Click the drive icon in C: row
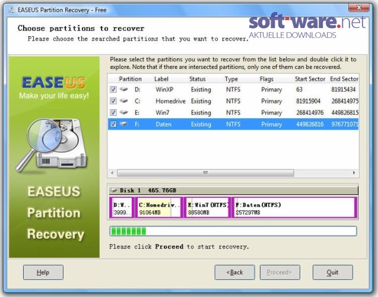This screenshot has height=297, width=378. pos(123,101)
